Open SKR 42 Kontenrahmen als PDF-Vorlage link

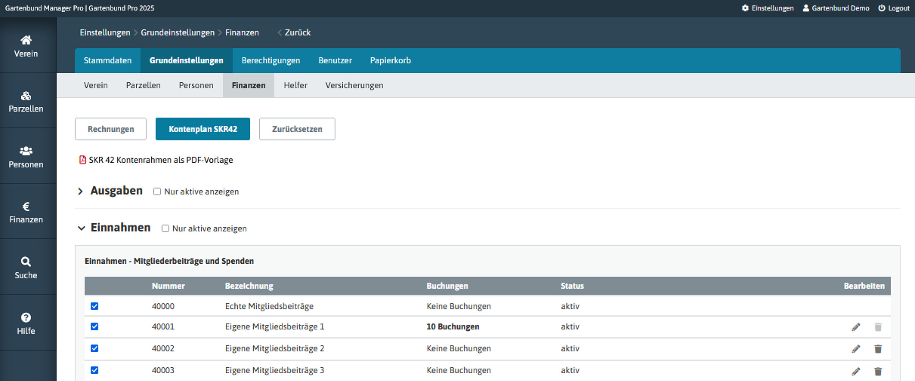pos(161,160)
